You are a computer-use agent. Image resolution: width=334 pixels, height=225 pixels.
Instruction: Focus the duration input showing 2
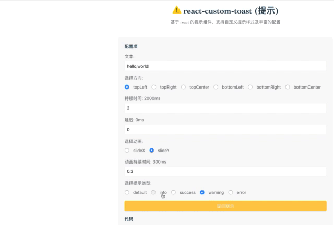pos(225,108)
